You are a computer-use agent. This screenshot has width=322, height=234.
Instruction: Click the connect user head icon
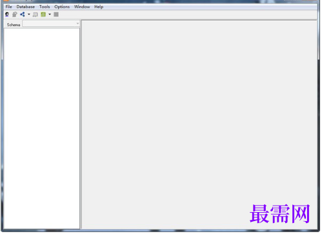(x=7, y=14)
